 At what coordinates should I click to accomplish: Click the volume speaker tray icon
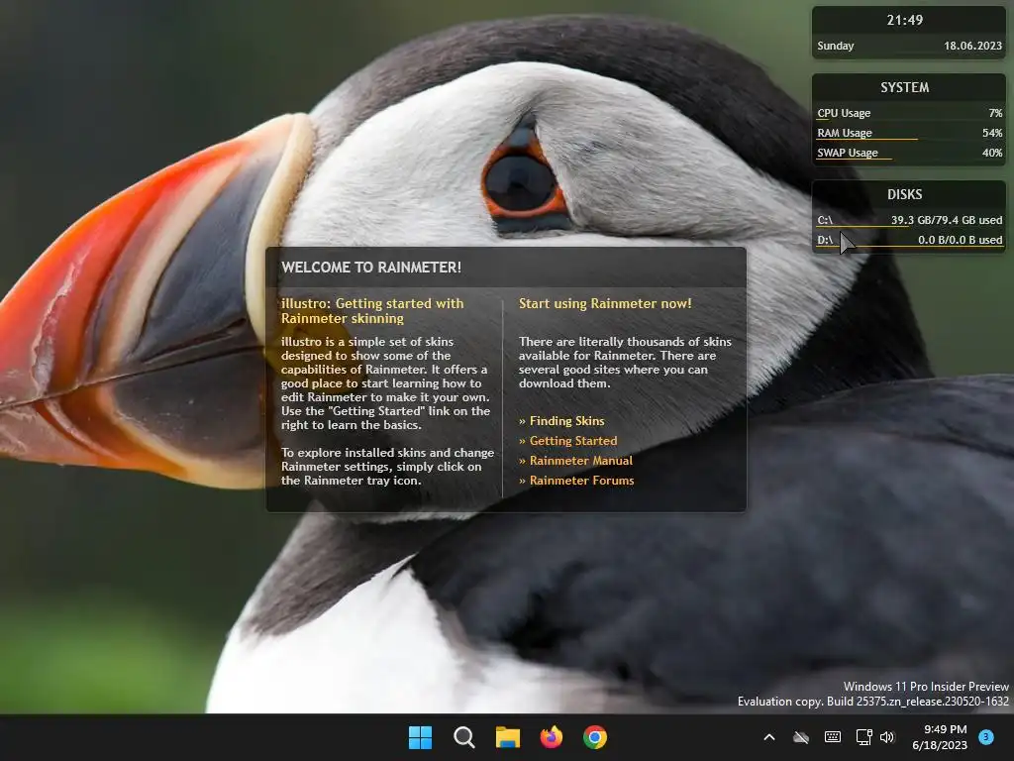(x=887, y=737)
